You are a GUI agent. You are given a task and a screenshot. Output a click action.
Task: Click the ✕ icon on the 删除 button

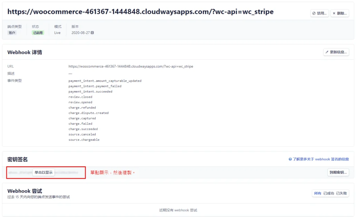pos(334,13)
